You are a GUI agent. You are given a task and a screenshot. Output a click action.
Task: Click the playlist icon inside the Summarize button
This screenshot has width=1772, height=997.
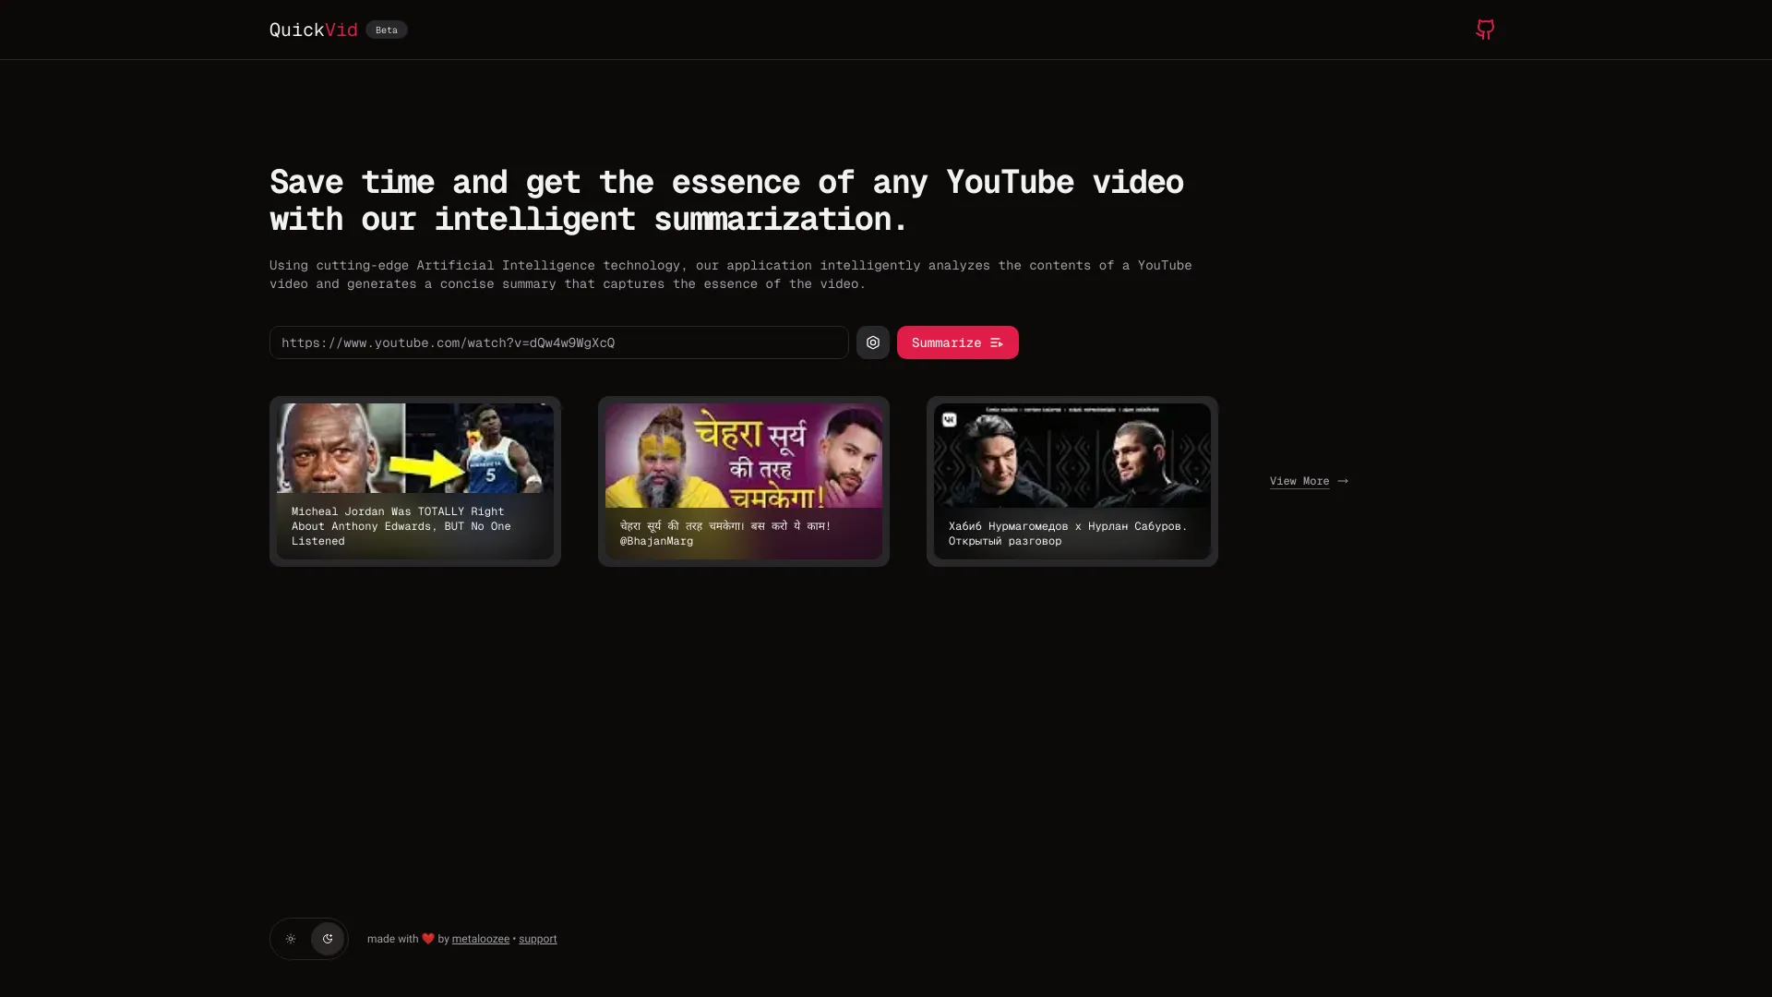point(998,342)
